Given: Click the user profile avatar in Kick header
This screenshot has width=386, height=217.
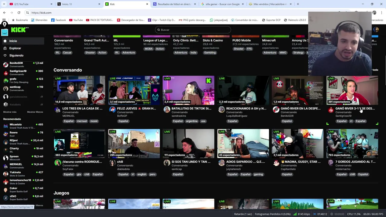Looking at the screenshot, I should (x=376, y=30).
